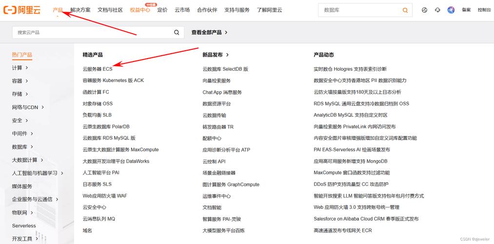Open 云原生大数据计算服务 MaxCompute link

point(120,150)
